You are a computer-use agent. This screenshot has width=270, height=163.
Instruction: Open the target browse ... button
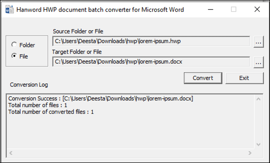click(258, 62)
